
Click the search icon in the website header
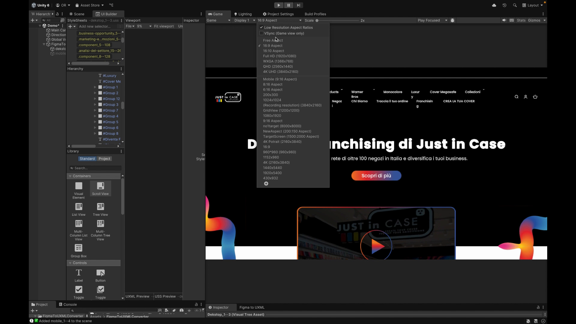(516, 97)
